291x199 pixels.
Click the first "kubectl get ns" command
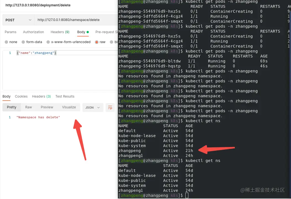[203, 121]
